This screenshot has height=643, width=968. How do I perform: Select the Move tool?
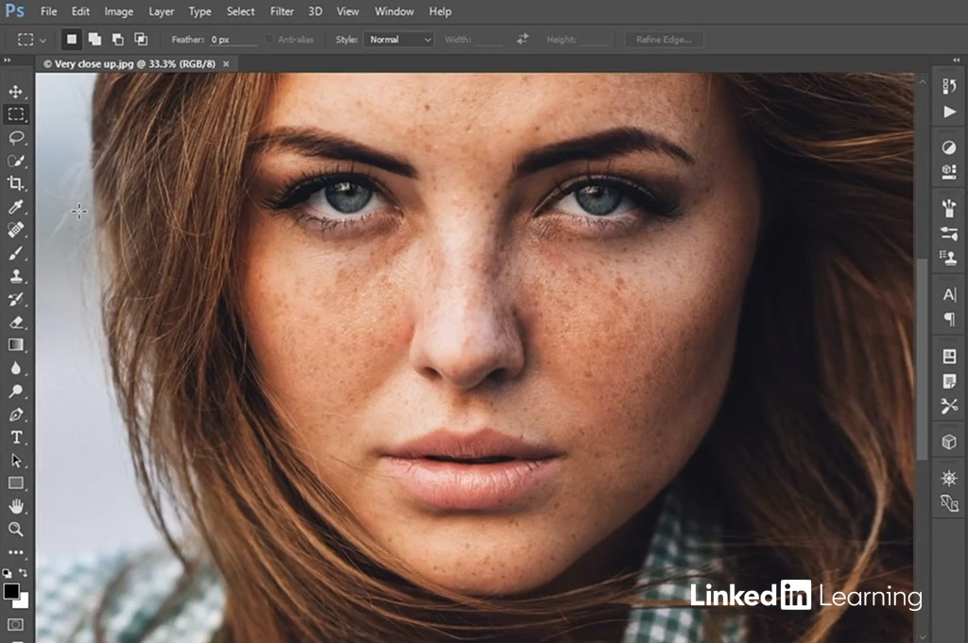tap(16, 92)
